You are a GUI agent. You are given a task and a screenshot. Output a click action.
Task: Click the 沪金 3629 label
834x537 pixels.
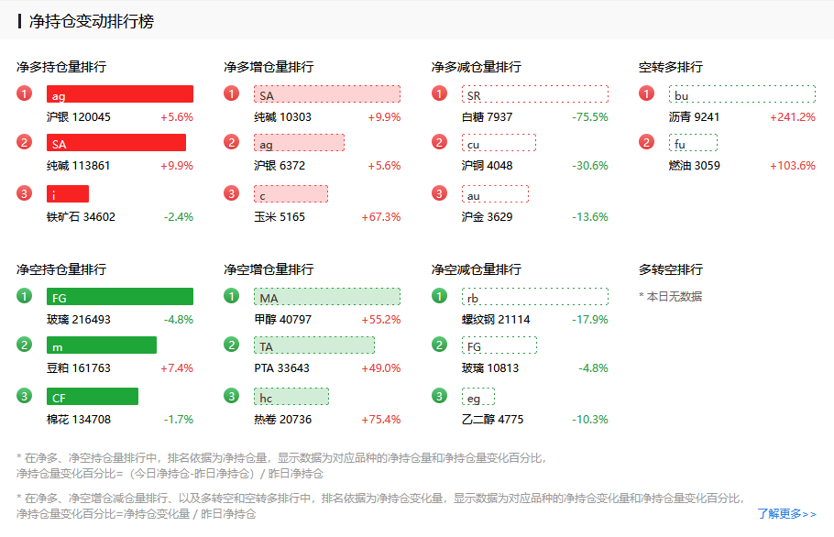point(487,217)
